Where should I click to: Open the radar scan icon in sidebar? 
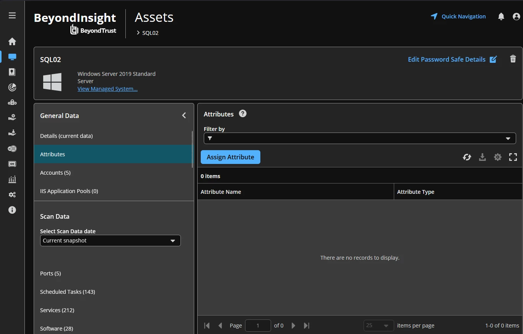tap(12, 87)
